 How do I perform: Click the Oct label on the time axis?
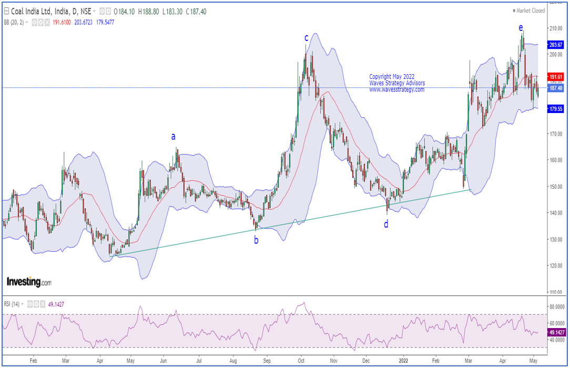[301, 361]
